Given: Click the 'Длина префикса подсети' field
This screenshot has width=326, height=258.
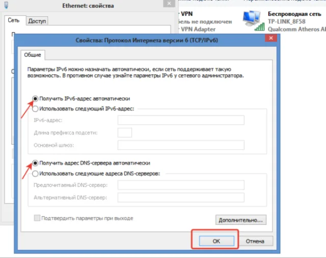Looking at the screenshot, I should [125, 132].
